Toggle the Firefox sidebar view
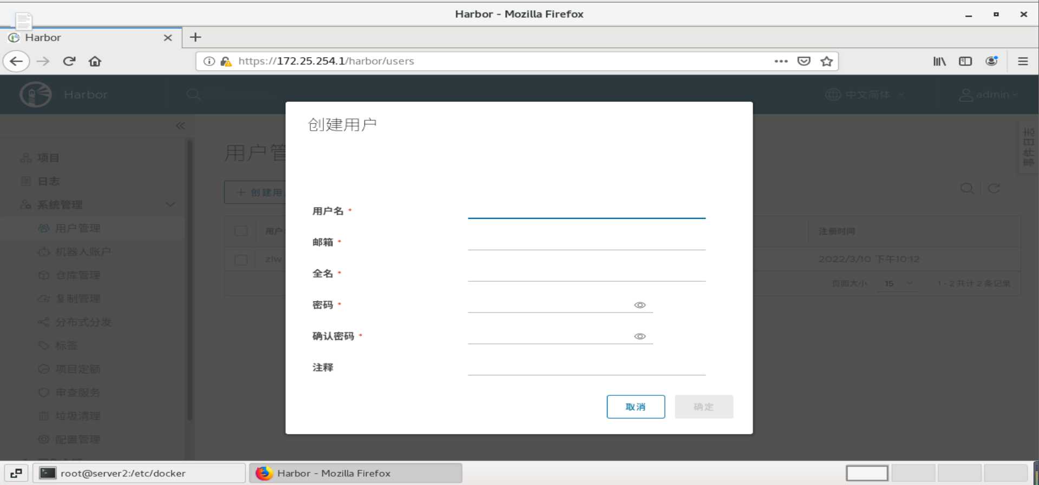This screenshot has height=485, width=1039. (965, 61)
